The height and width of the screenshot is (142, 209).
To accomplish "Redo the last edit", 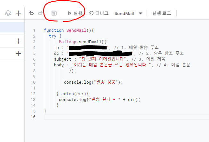I will 40,13.
